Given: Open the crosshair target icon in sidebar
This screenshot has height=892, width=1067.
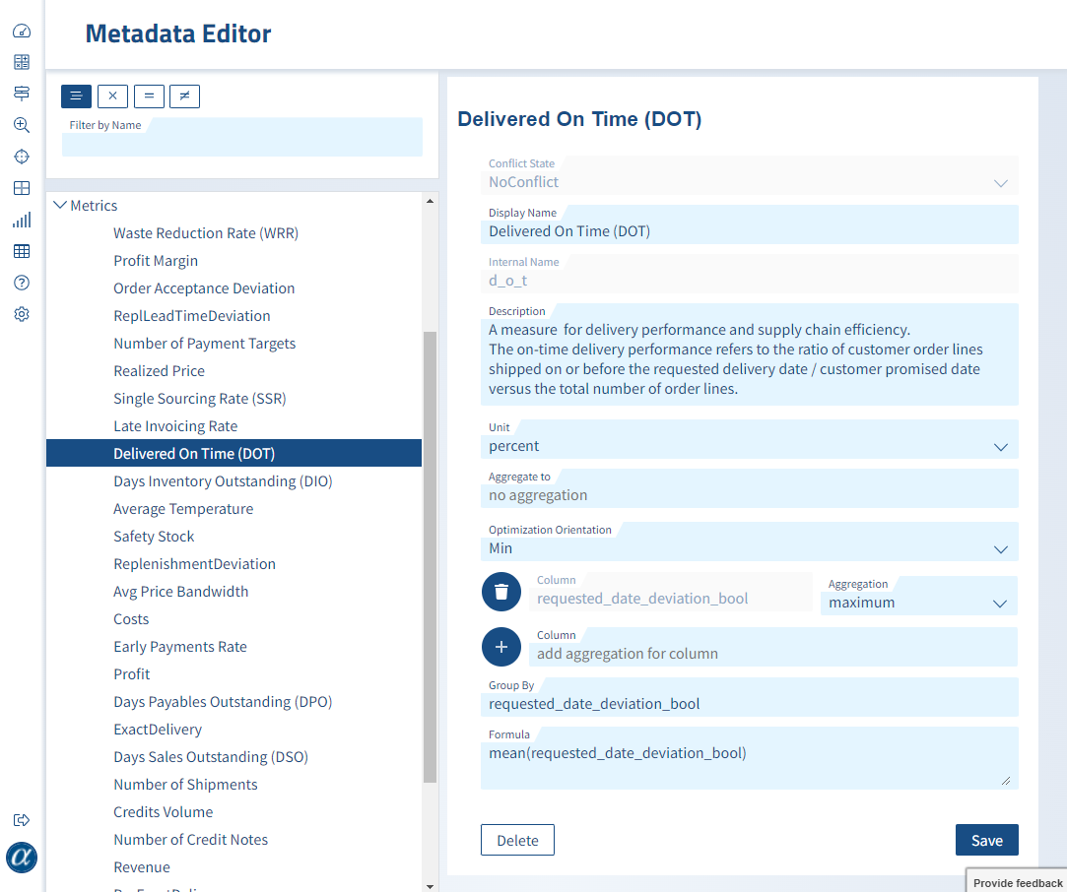Looking at the screenshot, I should click(x=22, y=157).
